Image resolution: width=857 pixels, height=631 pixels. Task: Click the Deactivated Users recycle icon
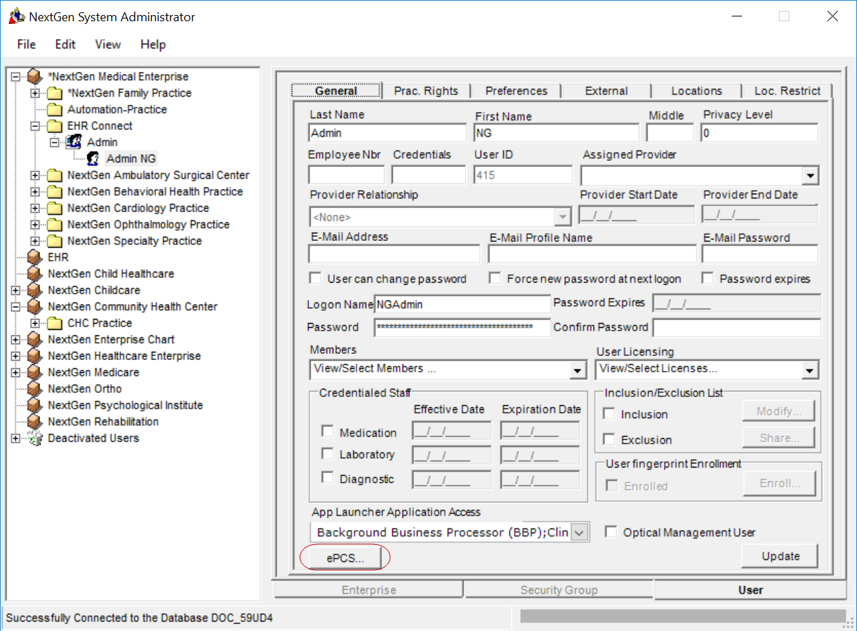[x=34, y=438]
